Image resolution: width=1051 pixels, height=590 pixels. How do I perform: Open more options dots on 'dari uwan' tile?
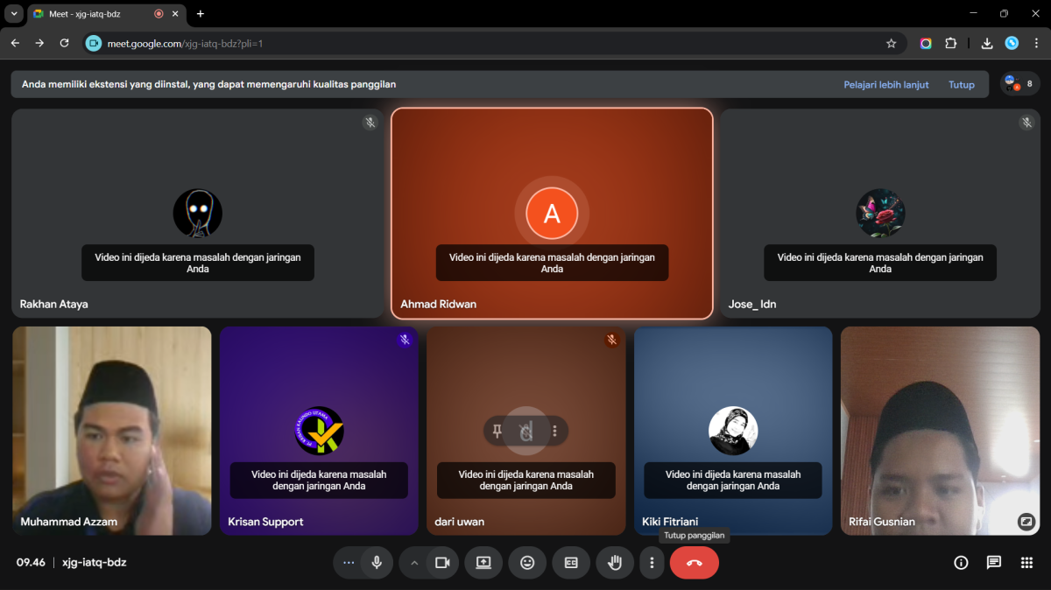[555, 431]
